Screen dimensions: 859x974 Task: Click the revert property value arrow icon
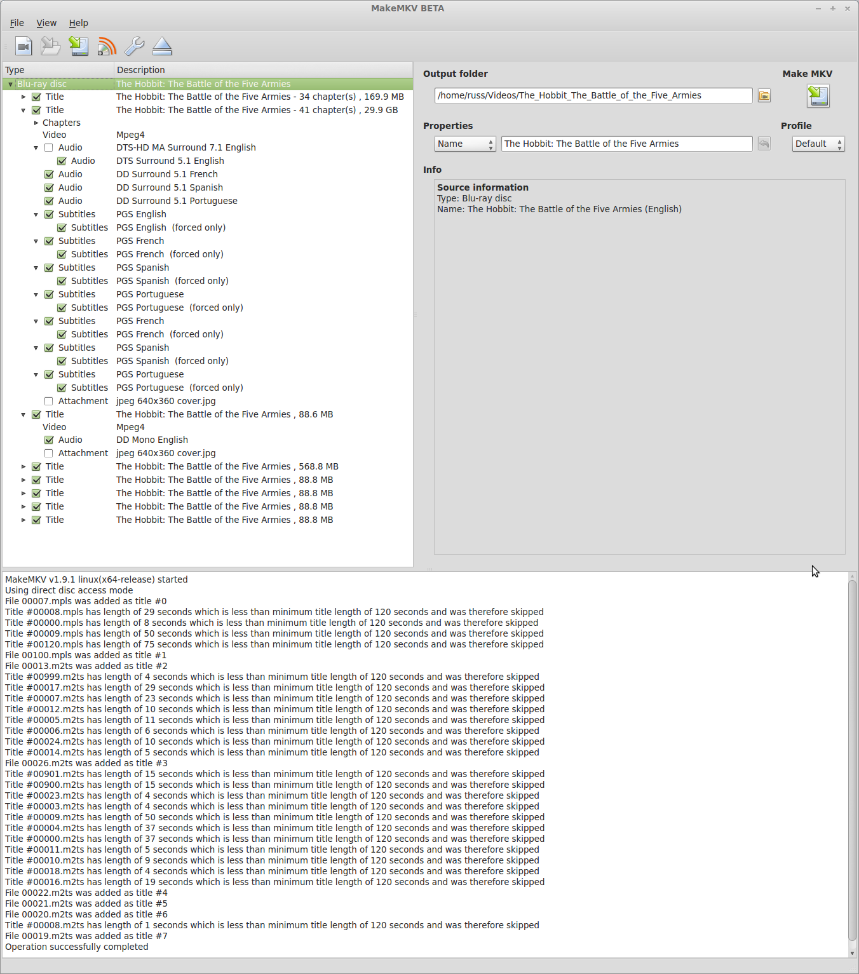tap(764, 144)
